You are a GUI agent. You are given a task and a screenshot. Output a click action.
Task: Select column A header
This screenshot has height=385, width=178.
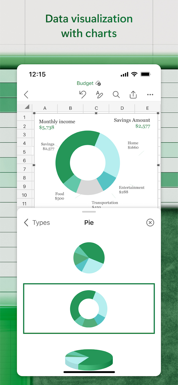coord(45,108)
